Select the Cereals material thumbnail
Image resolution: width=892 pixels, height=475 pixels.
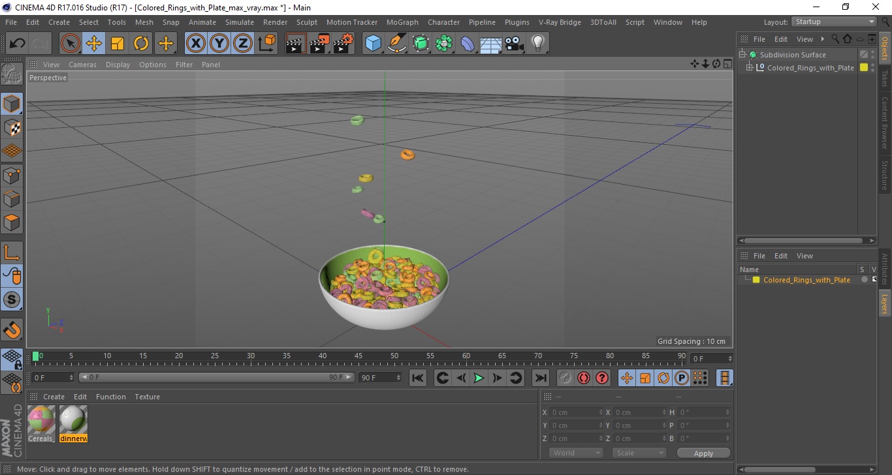pyautogui.click(x=41, y=420)
